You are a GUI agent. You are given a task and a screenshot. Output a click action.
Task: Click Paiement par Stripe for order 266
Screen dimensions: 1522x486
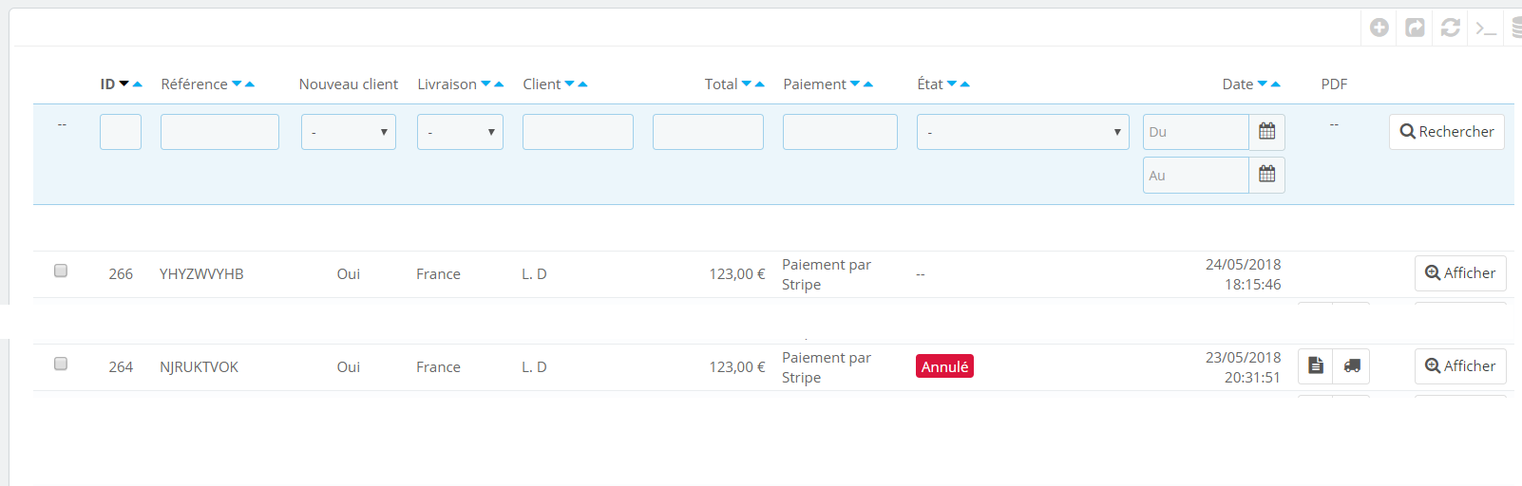[827, 274]
